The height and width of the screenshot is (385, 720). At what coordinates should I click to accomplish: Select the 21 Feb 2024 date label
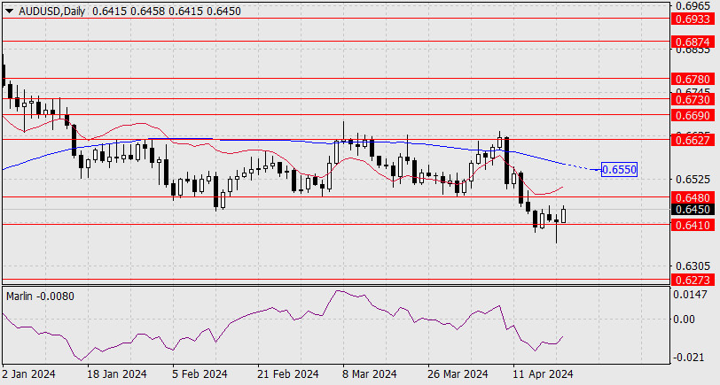287,374
